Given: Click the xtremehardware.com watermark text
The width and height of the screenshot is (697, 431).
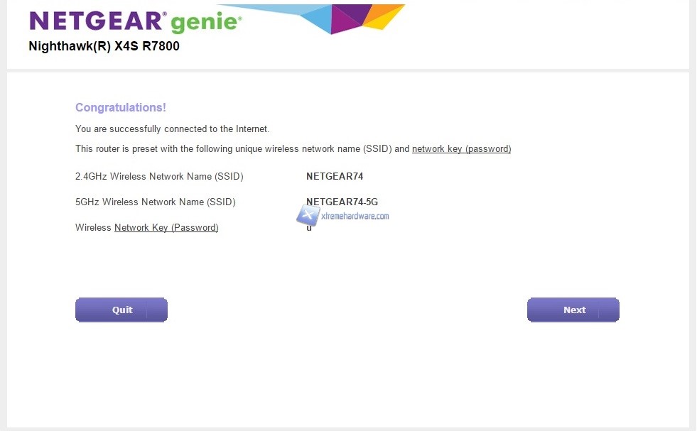Looking at the screenshot, I should tap(355, 216).
